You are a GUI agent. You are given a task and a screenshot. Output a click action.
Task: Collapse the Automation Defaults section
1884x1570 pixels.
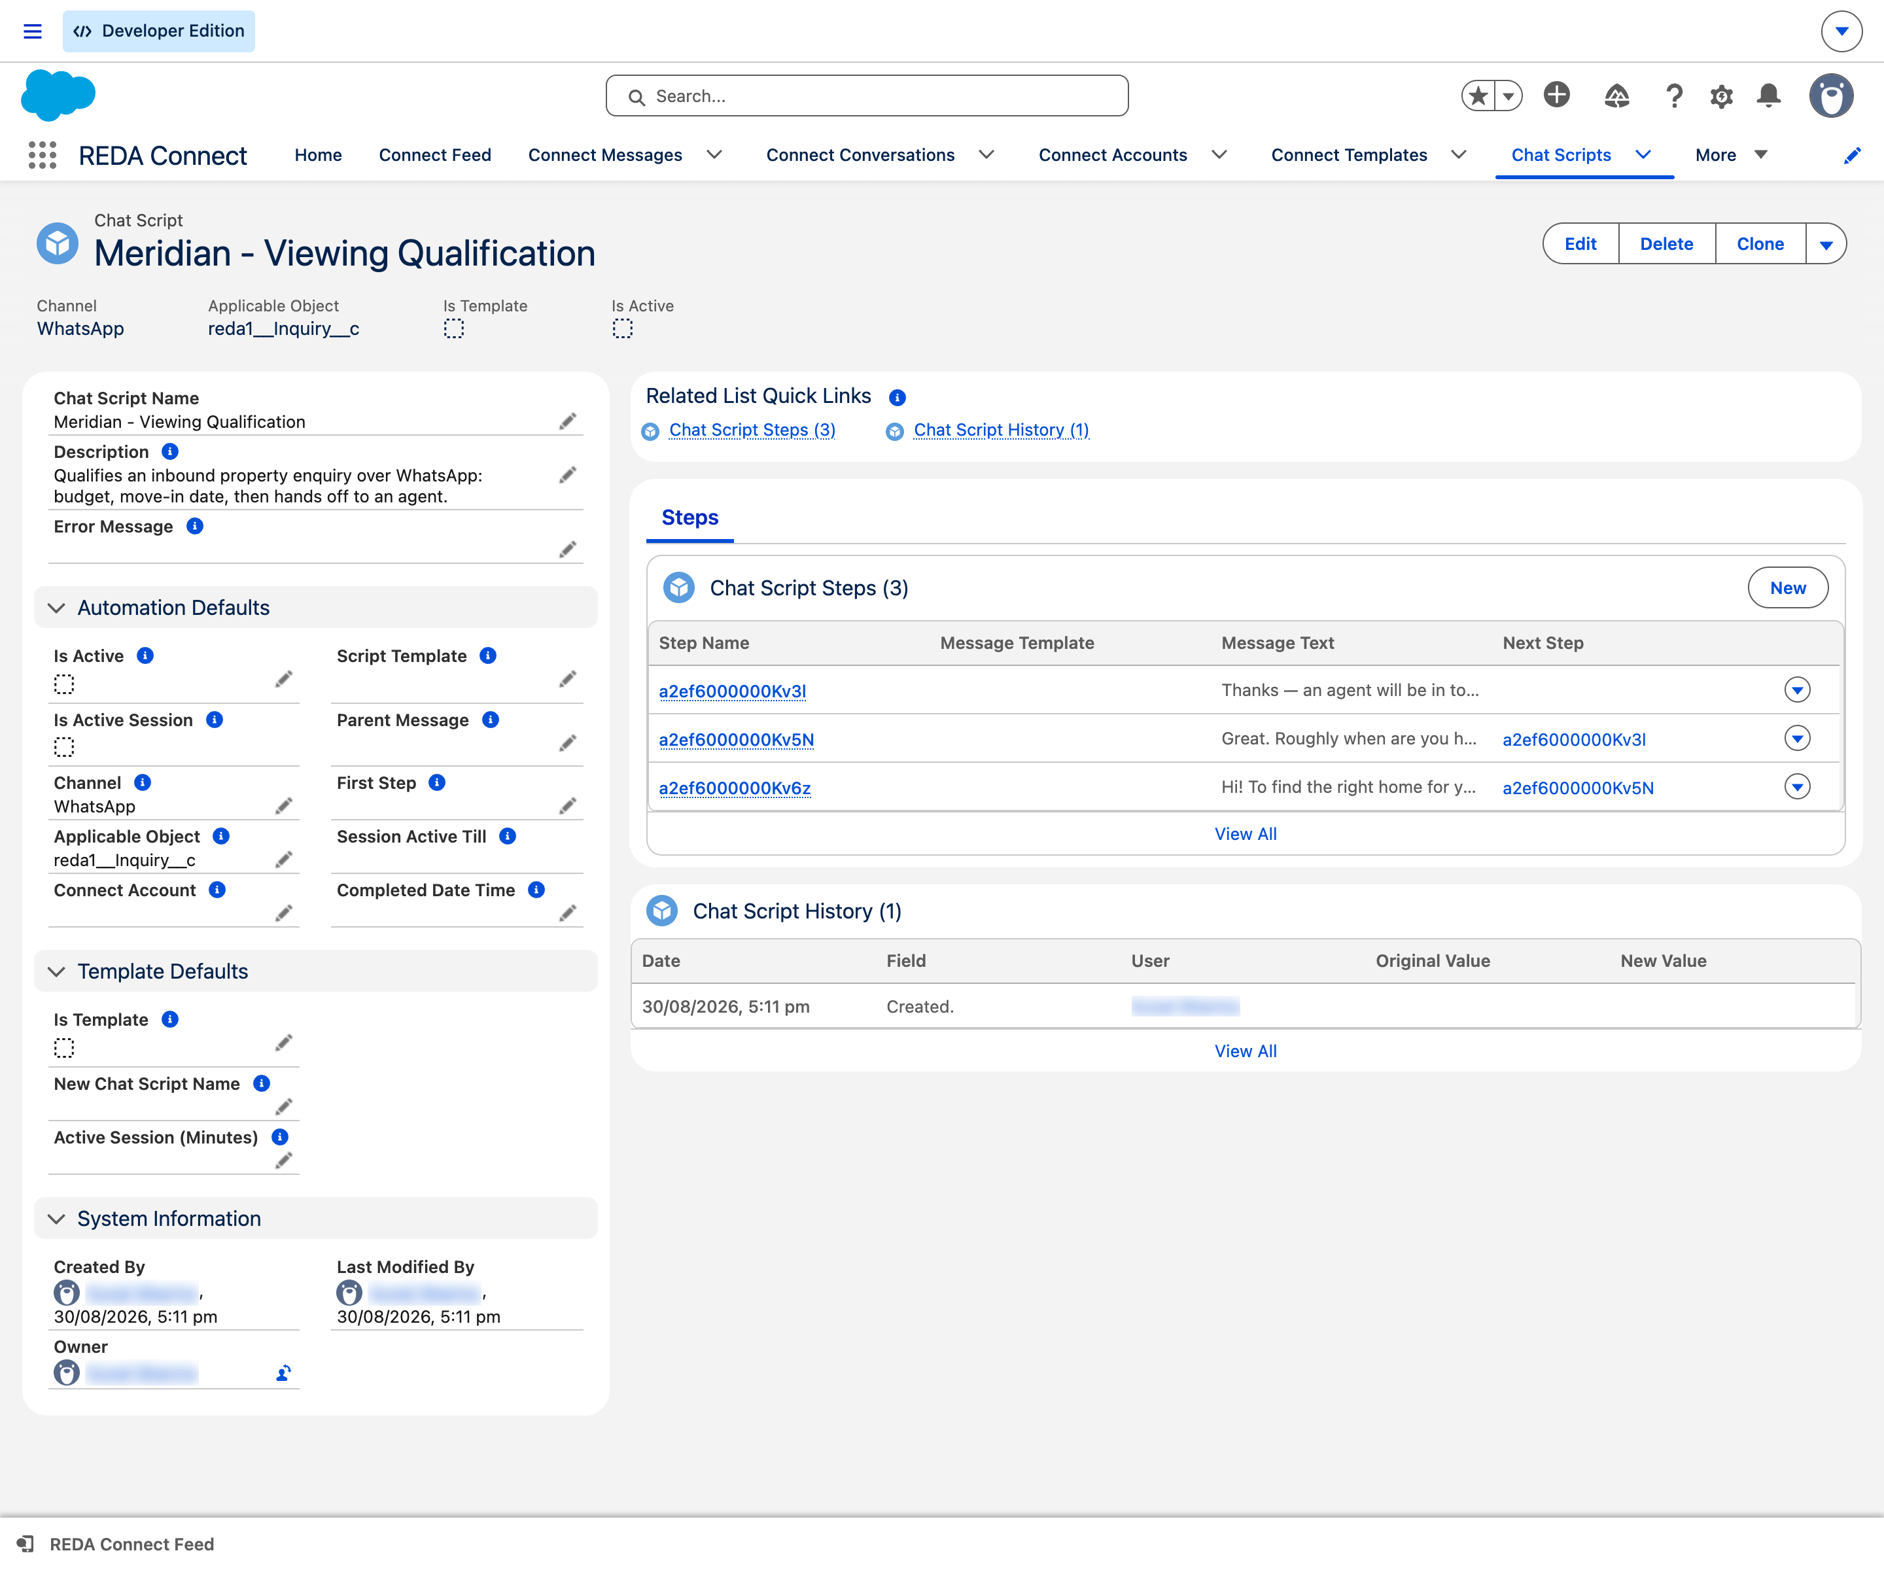[56, 608]
